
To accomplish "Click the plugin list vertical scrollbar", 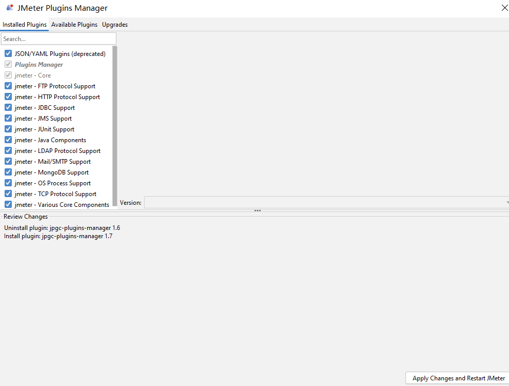I will pos(115,126).
